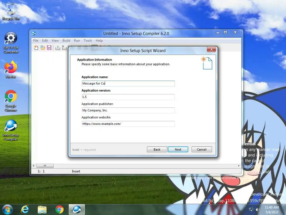286x215 pixels.
Task: Open the Windows Start orb
Action: click(7, 209)
